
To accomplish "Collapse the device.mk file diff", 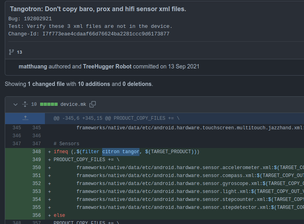I will 15,104.
